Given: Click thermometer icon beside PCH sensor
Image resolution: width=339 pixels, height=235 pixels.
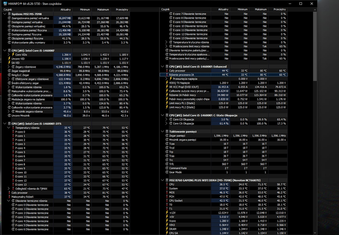Looking at the screenshot, I should (167, 197).
